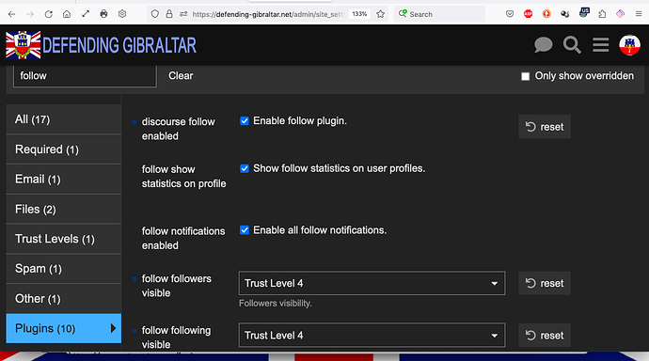Click the browser Search box
The image size is (649, 361).
439,14
